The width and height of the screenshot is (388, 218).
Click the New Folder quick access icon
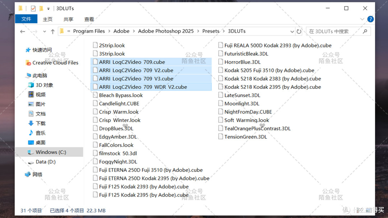coord(41,9)
